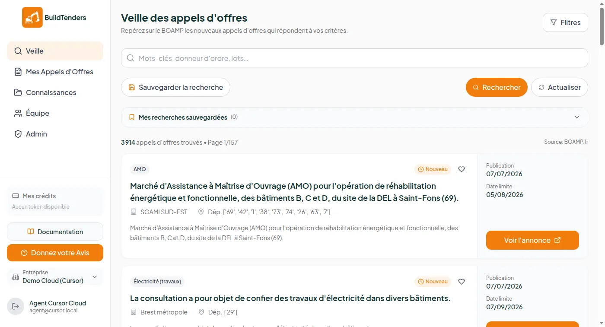The image size is (605, 327).
Task: Expand Mes recherches sauvegardées panel
Action: pos(354,117)
